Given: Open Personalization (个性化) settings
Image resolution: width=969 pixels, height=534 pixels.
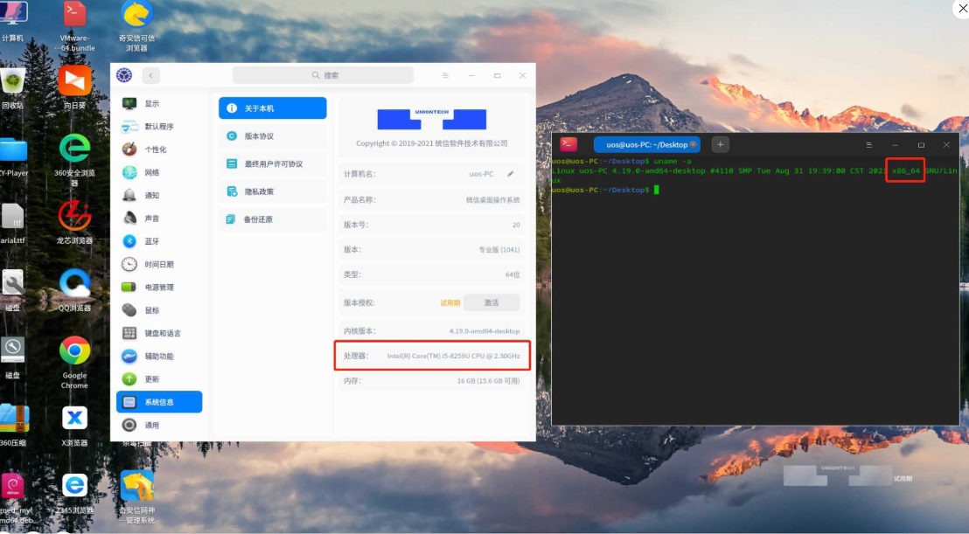Looking at the screenshot, I should (159, 149).
